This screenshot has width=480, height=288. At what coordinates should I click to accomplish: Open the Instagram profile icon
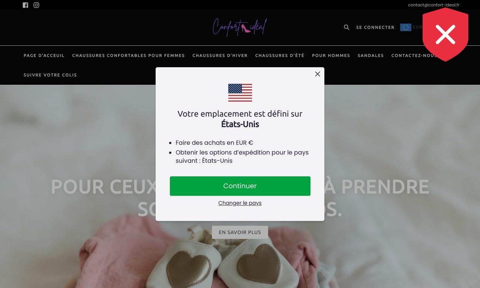tap(36, 5)
